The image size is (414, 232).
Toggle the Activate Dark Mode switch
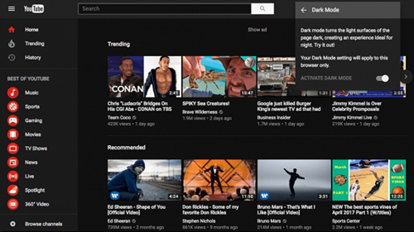coord(382,78)
